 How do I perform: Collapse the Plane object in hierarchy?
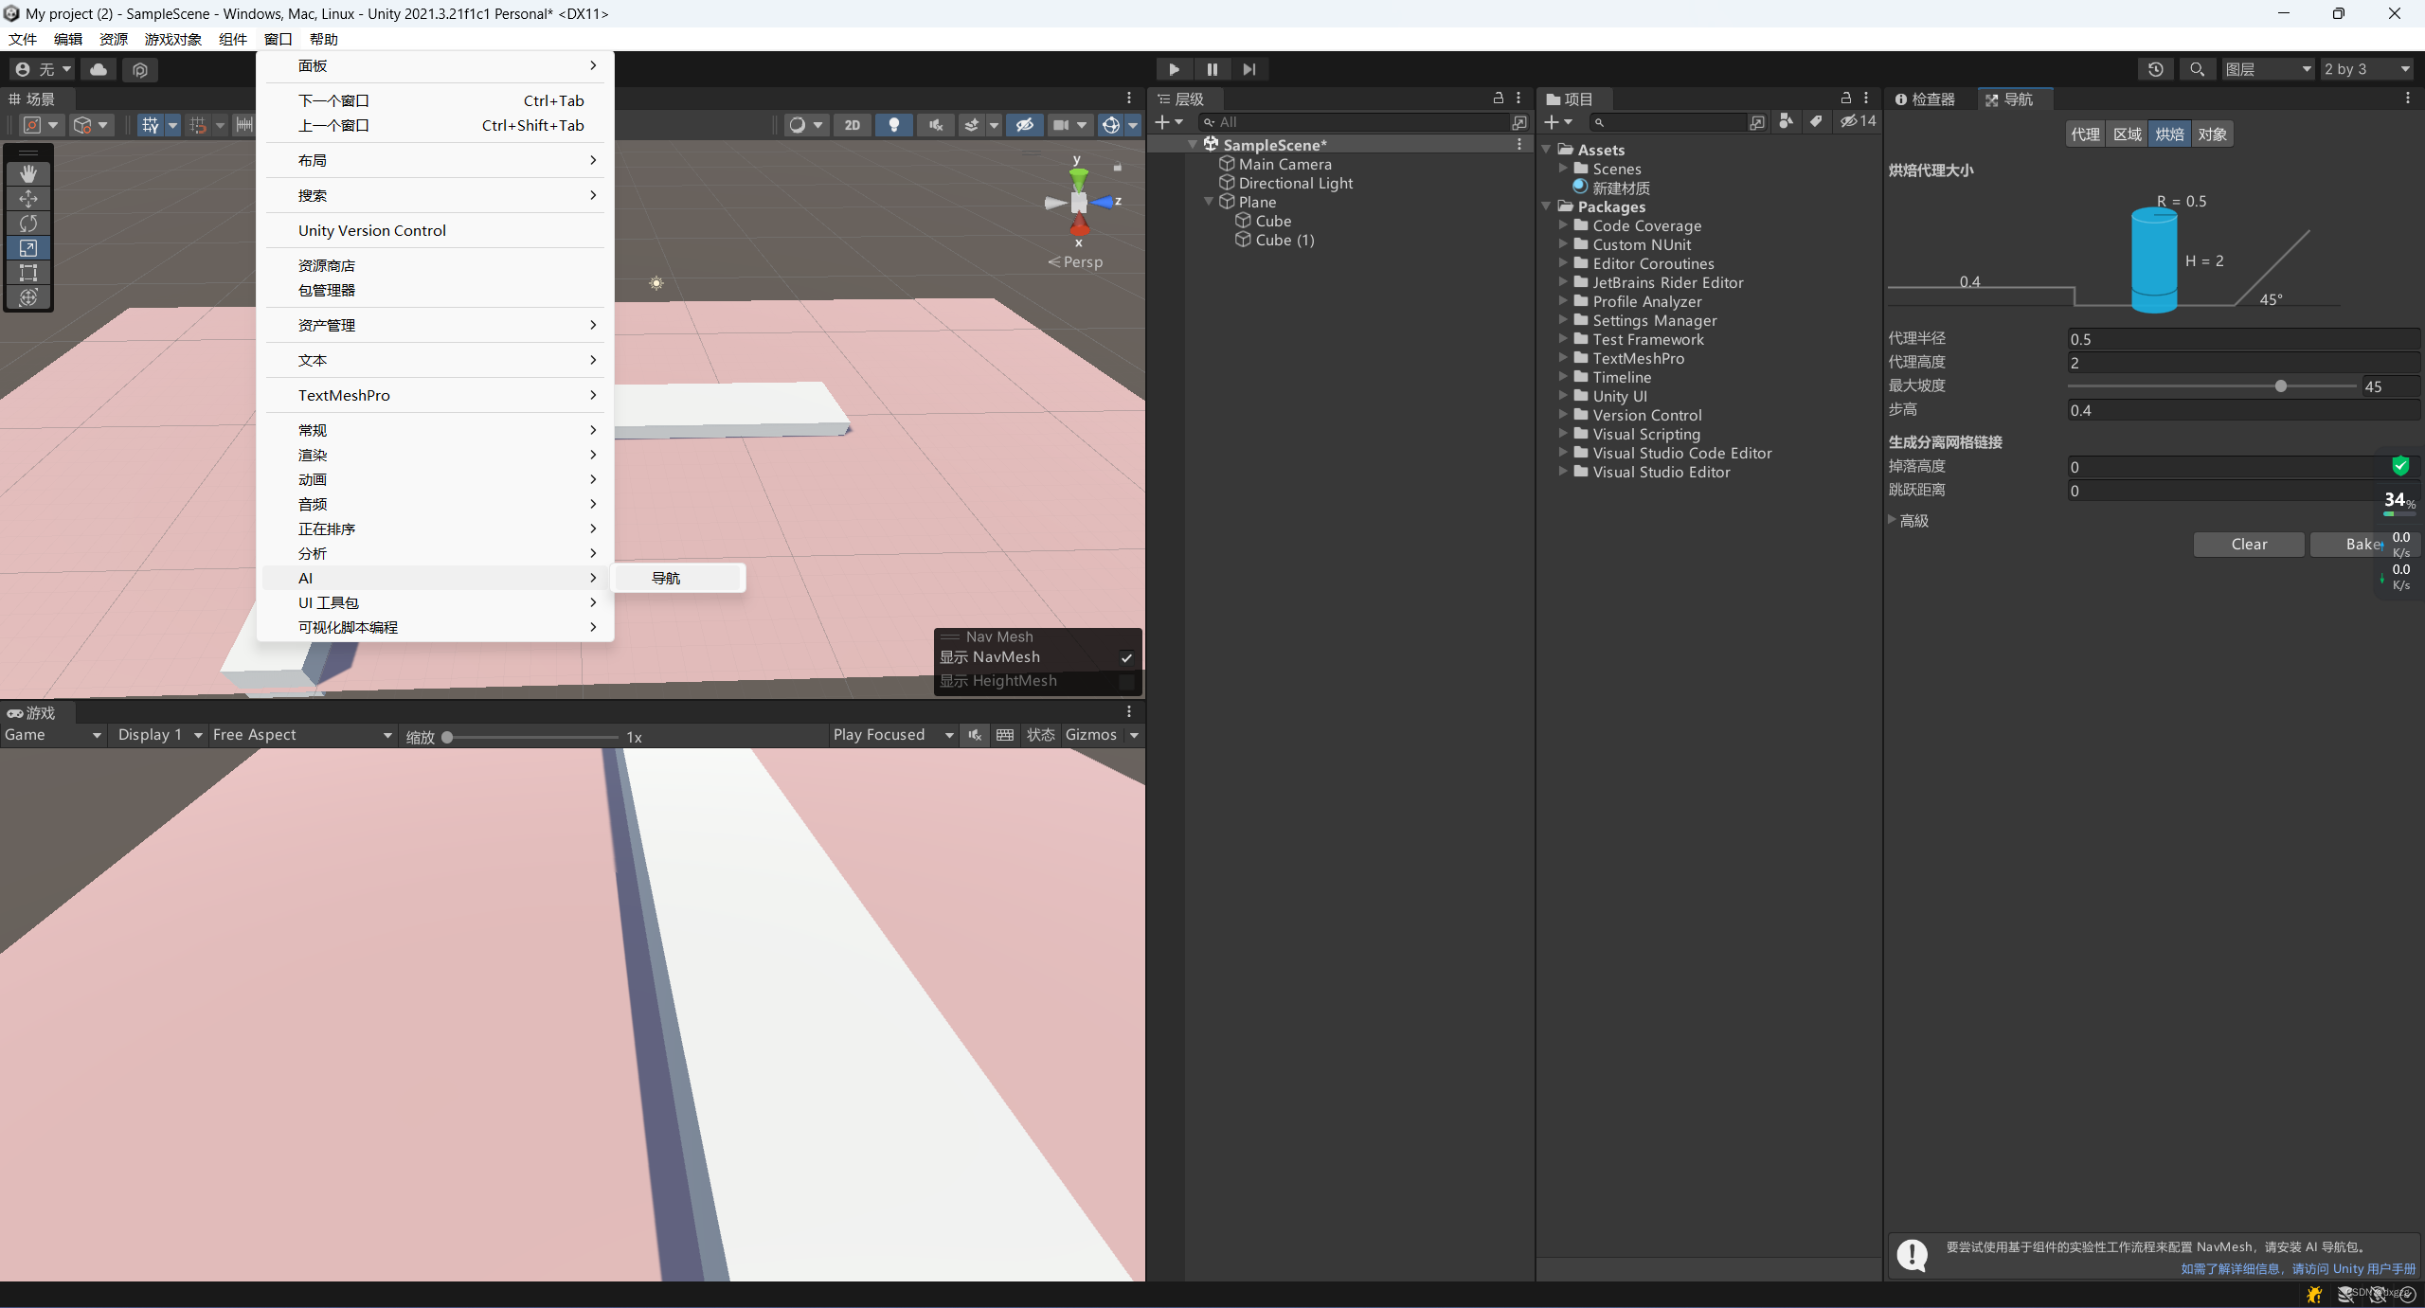(x=1209, y=202)
